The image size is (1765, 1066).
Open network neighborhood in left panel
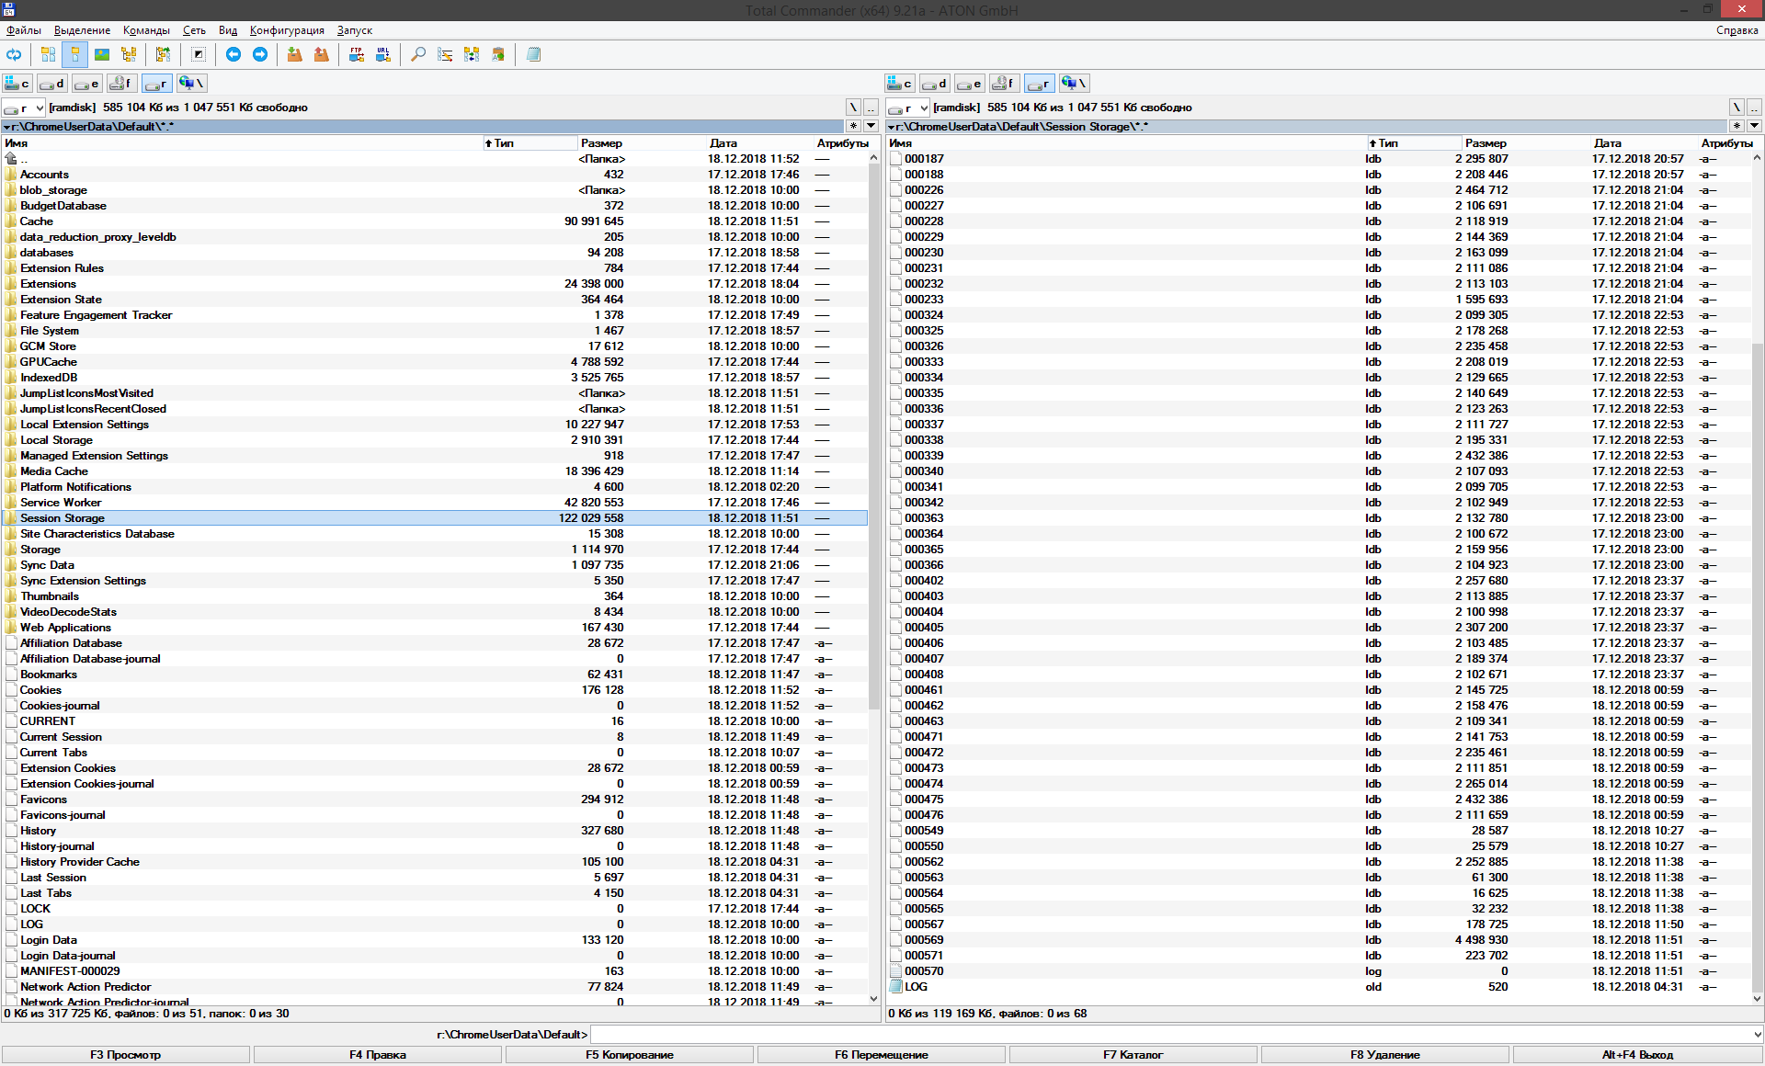coord(191,84)
